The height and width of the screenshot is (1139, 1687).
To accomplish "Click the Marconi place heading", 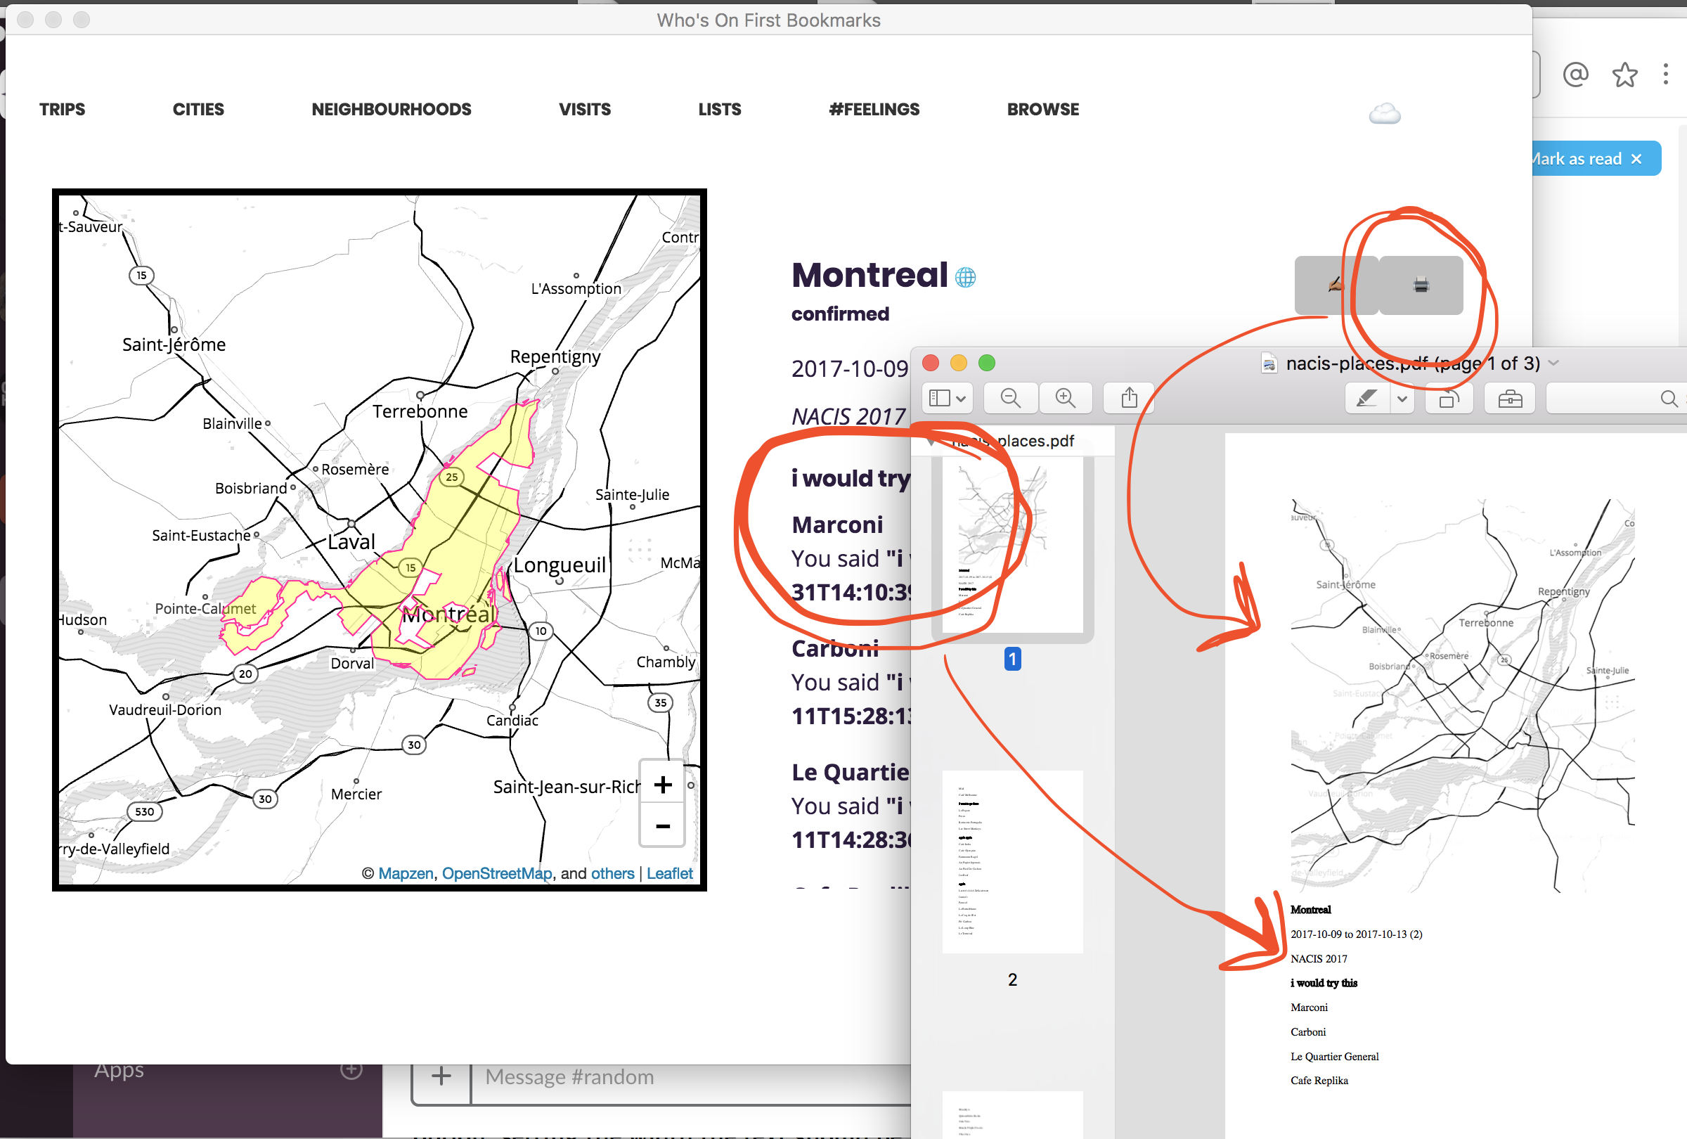I will [837, 524].
